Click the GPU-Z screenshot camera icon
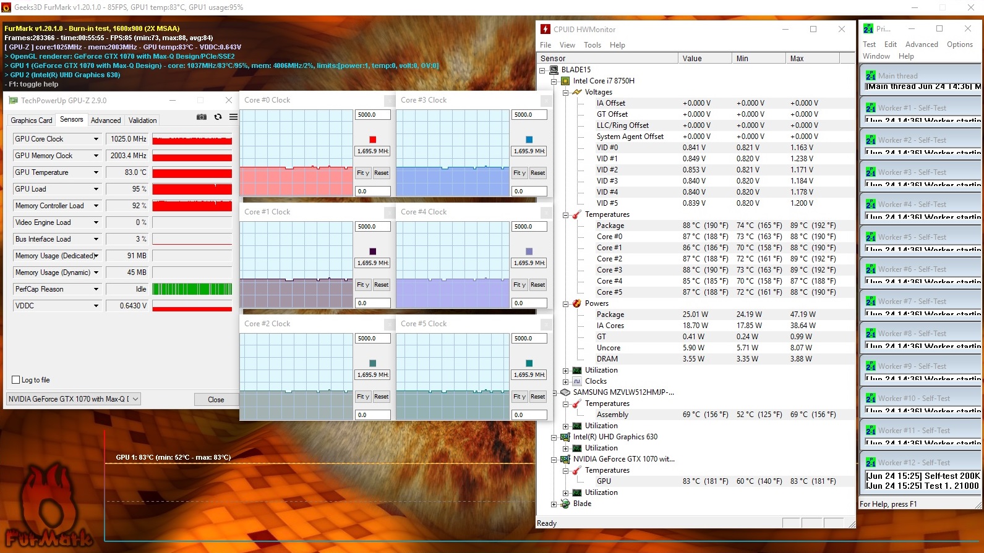 tap(202, 117)
